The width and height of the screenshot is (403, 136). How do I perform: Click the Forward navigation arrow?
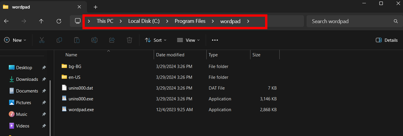pyautogui.click(x=24, y=21)
